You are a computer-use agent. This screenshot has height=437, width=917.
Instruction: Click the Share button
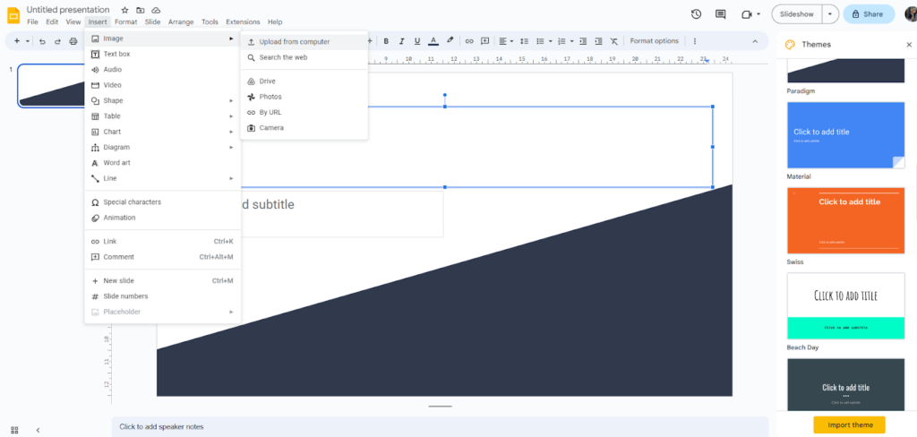867,14
